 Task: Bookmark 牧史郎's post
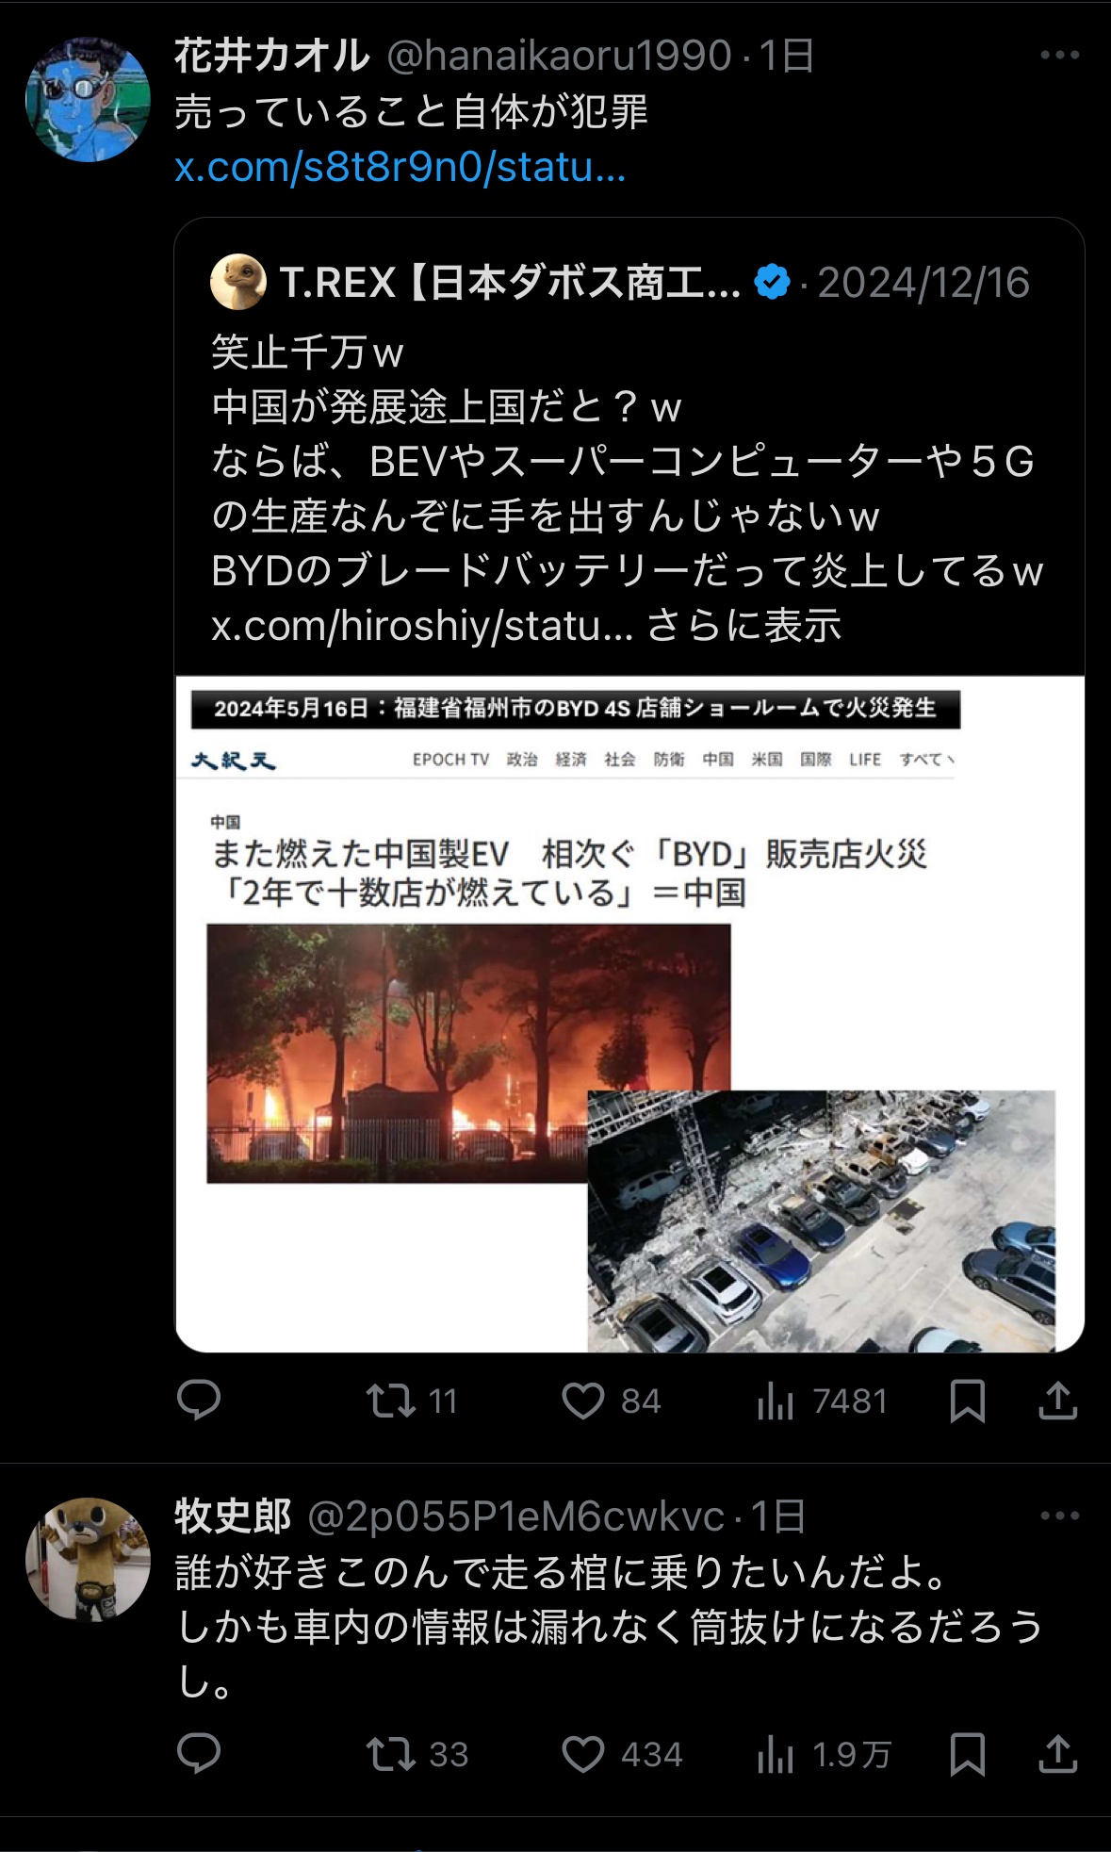pyautogui.click(x=968, y=1755)
